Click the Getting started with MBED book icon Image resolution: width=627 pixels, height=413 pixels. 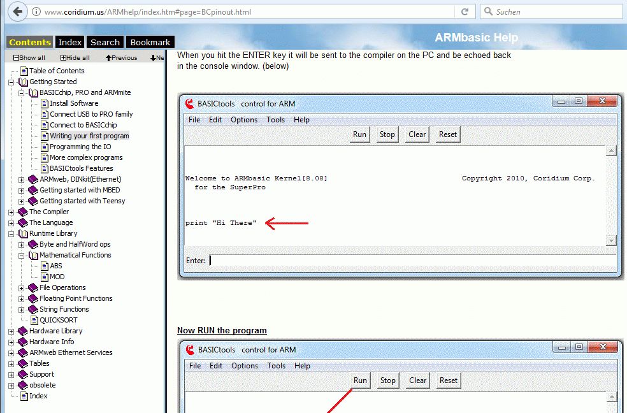point(33,191)
